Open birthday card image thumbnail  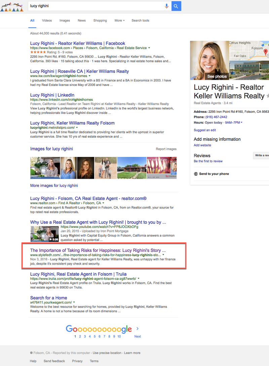coord(162,168)
